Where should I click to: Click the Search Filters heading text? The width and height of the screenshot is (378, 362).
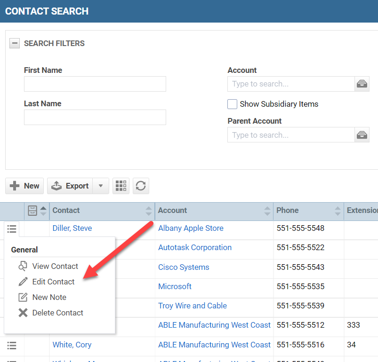point(54,43)
